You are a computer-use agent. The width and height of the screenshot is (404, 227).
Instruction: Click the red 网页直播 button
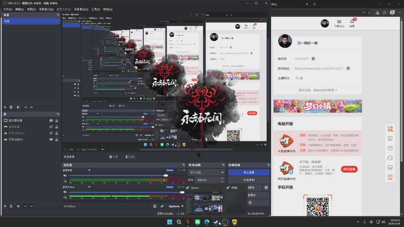pyautogui.click(x=349, y=169)
